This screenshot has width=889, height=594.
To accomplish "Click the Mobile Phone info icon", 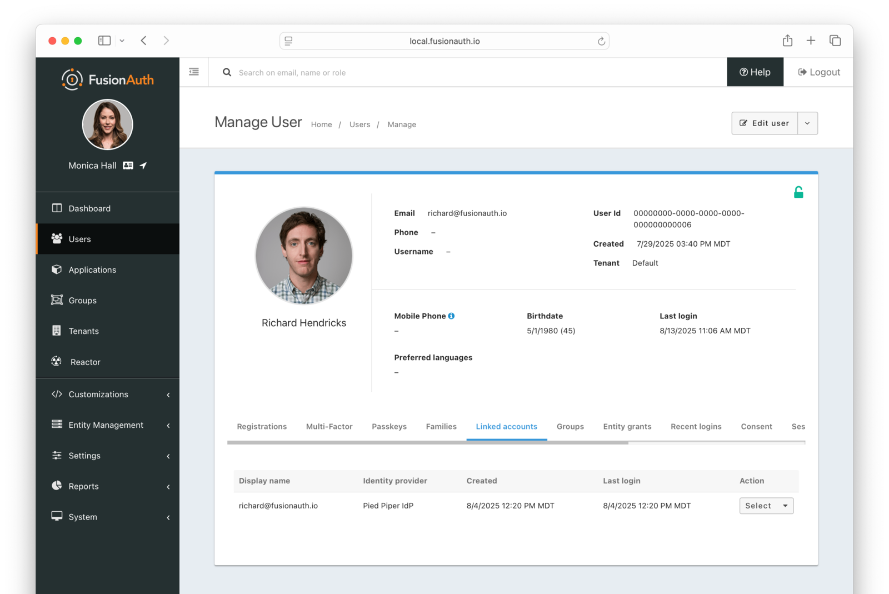I will (x=451, y=316).
